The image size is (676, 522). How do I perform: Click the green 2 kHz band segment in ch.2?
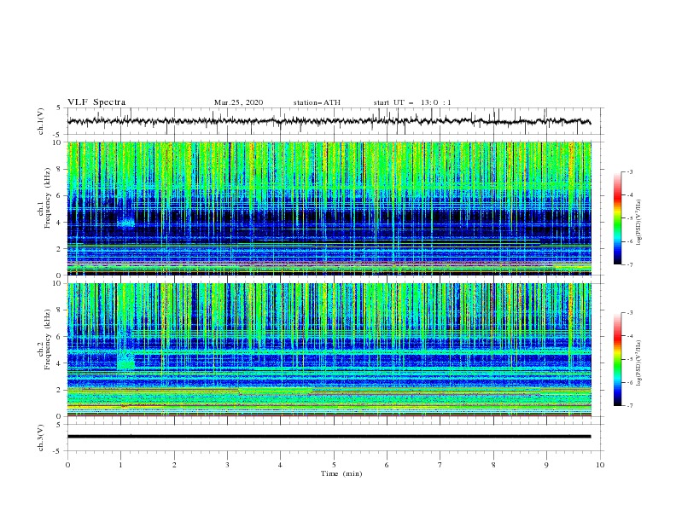275,391
